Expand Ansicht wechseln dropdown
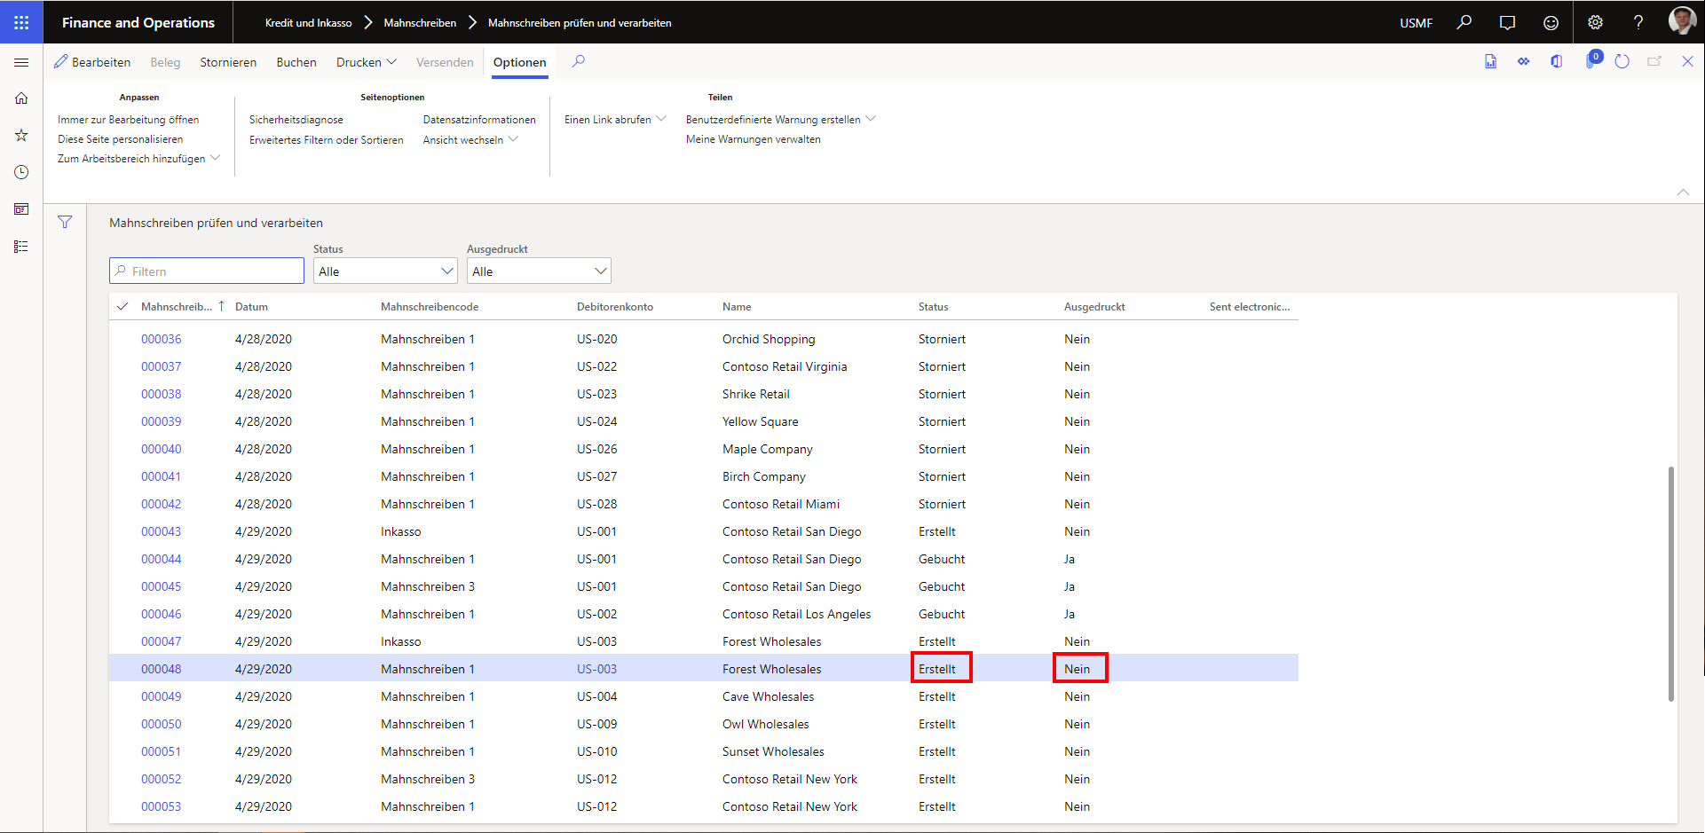 coord(470,139)
